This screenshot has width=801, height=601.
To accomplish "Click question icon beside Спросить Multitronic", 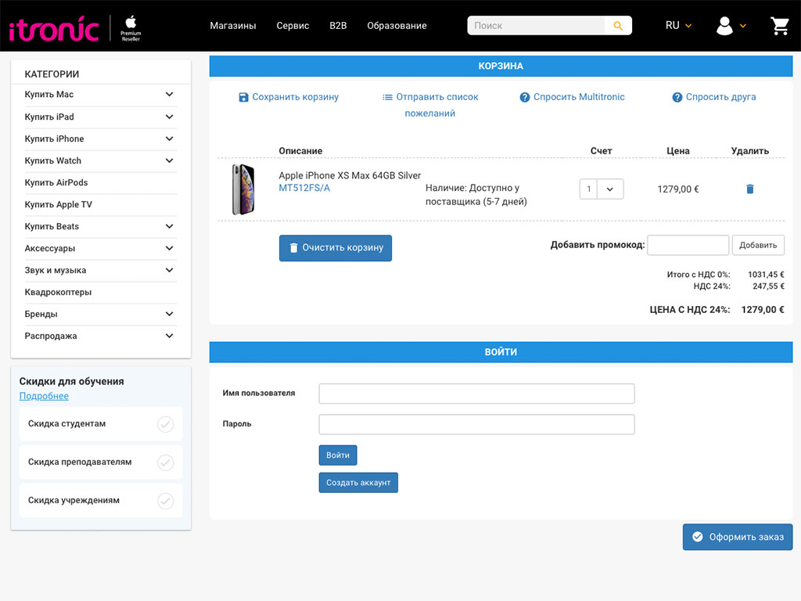I will (x=525, y=97).
